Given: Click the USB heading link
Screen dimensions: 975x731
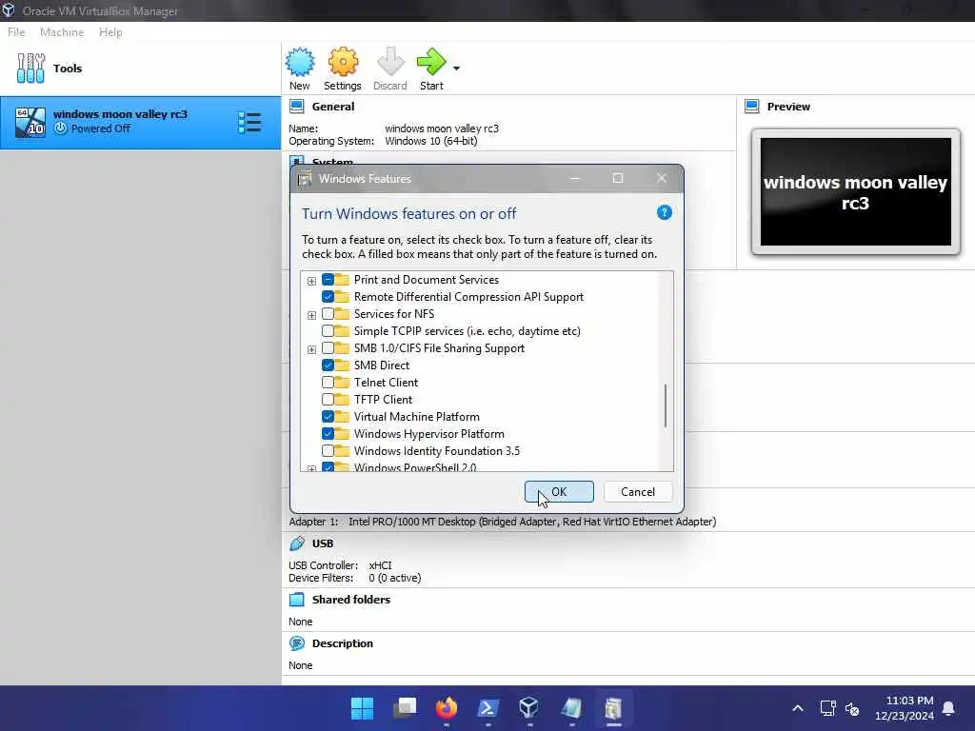Looking at the screenshot, I should (x=323, y=543).
